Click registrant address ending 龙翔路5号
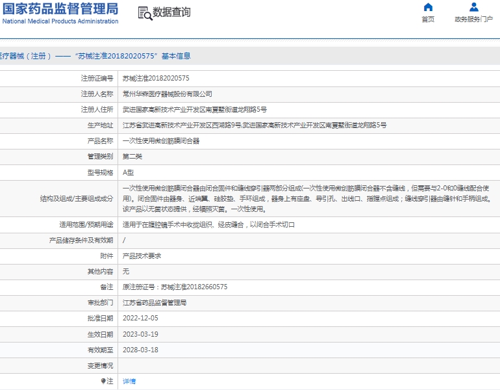Viewport: 500px width, 390px height. click(x=195, y=110)
